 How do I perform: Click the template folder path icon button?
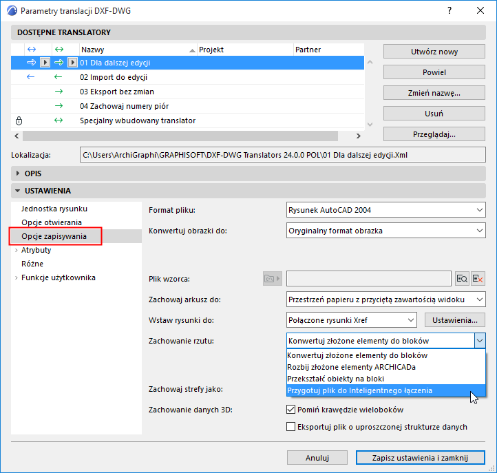(273, 279)
